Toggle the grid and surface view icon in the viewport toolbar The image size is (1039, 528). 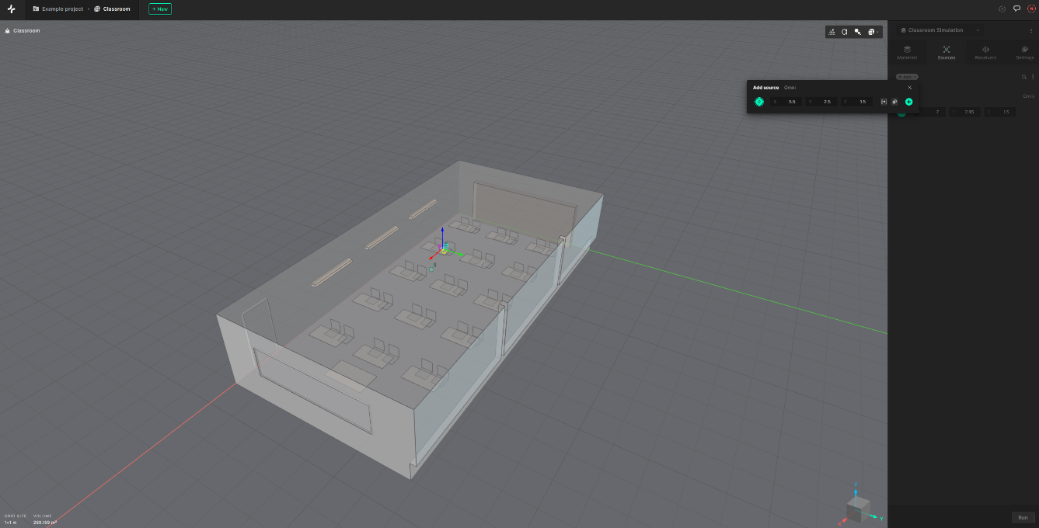click(832, 32)
